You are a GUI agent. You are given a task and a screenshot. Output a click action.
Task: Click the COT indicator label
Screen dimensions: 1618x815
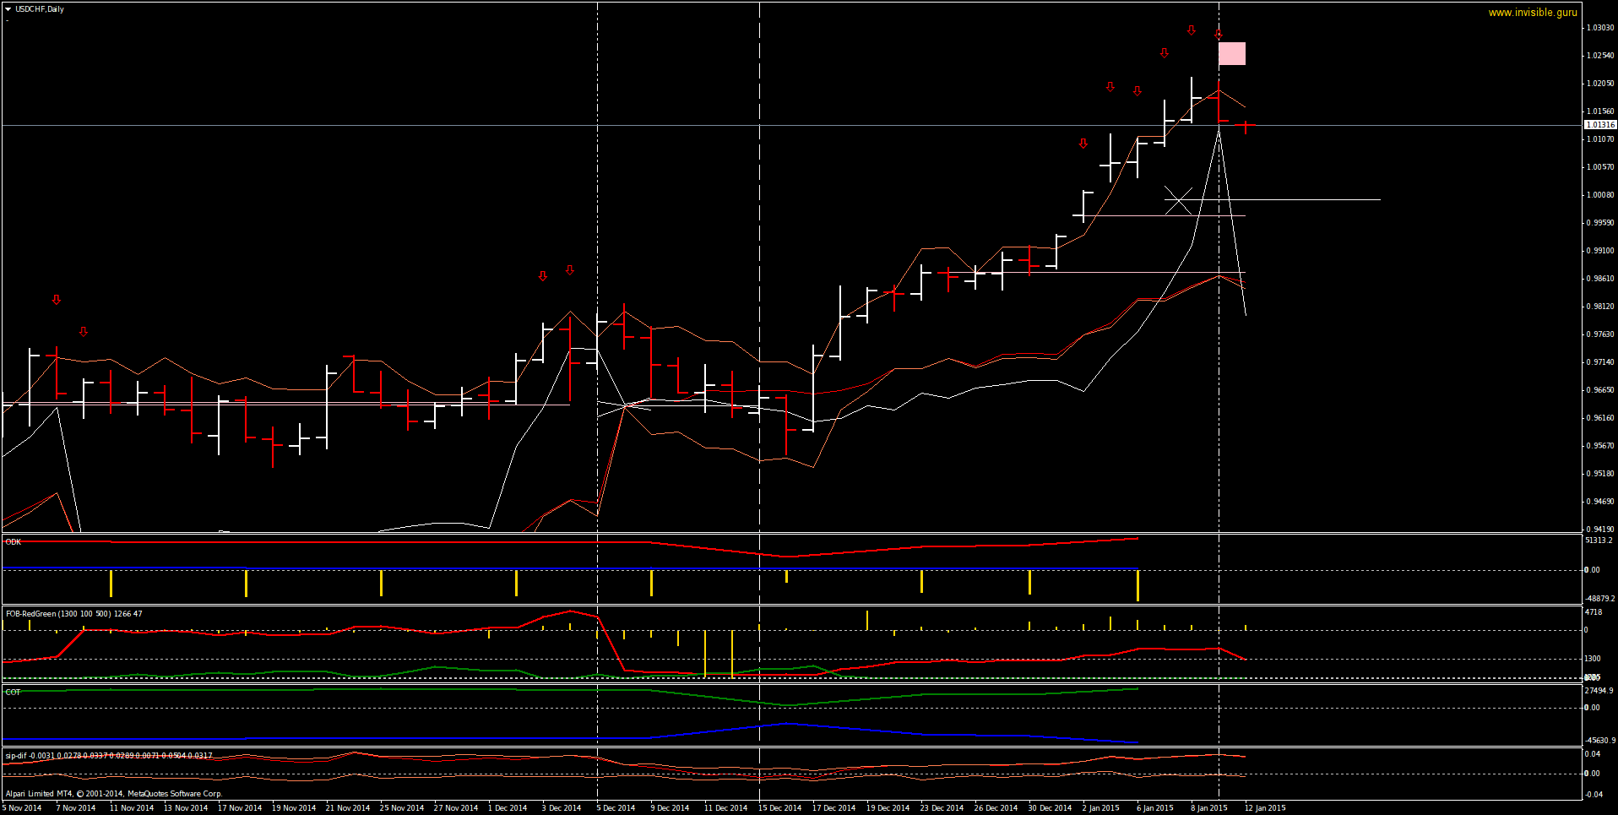tap(13, 692)
